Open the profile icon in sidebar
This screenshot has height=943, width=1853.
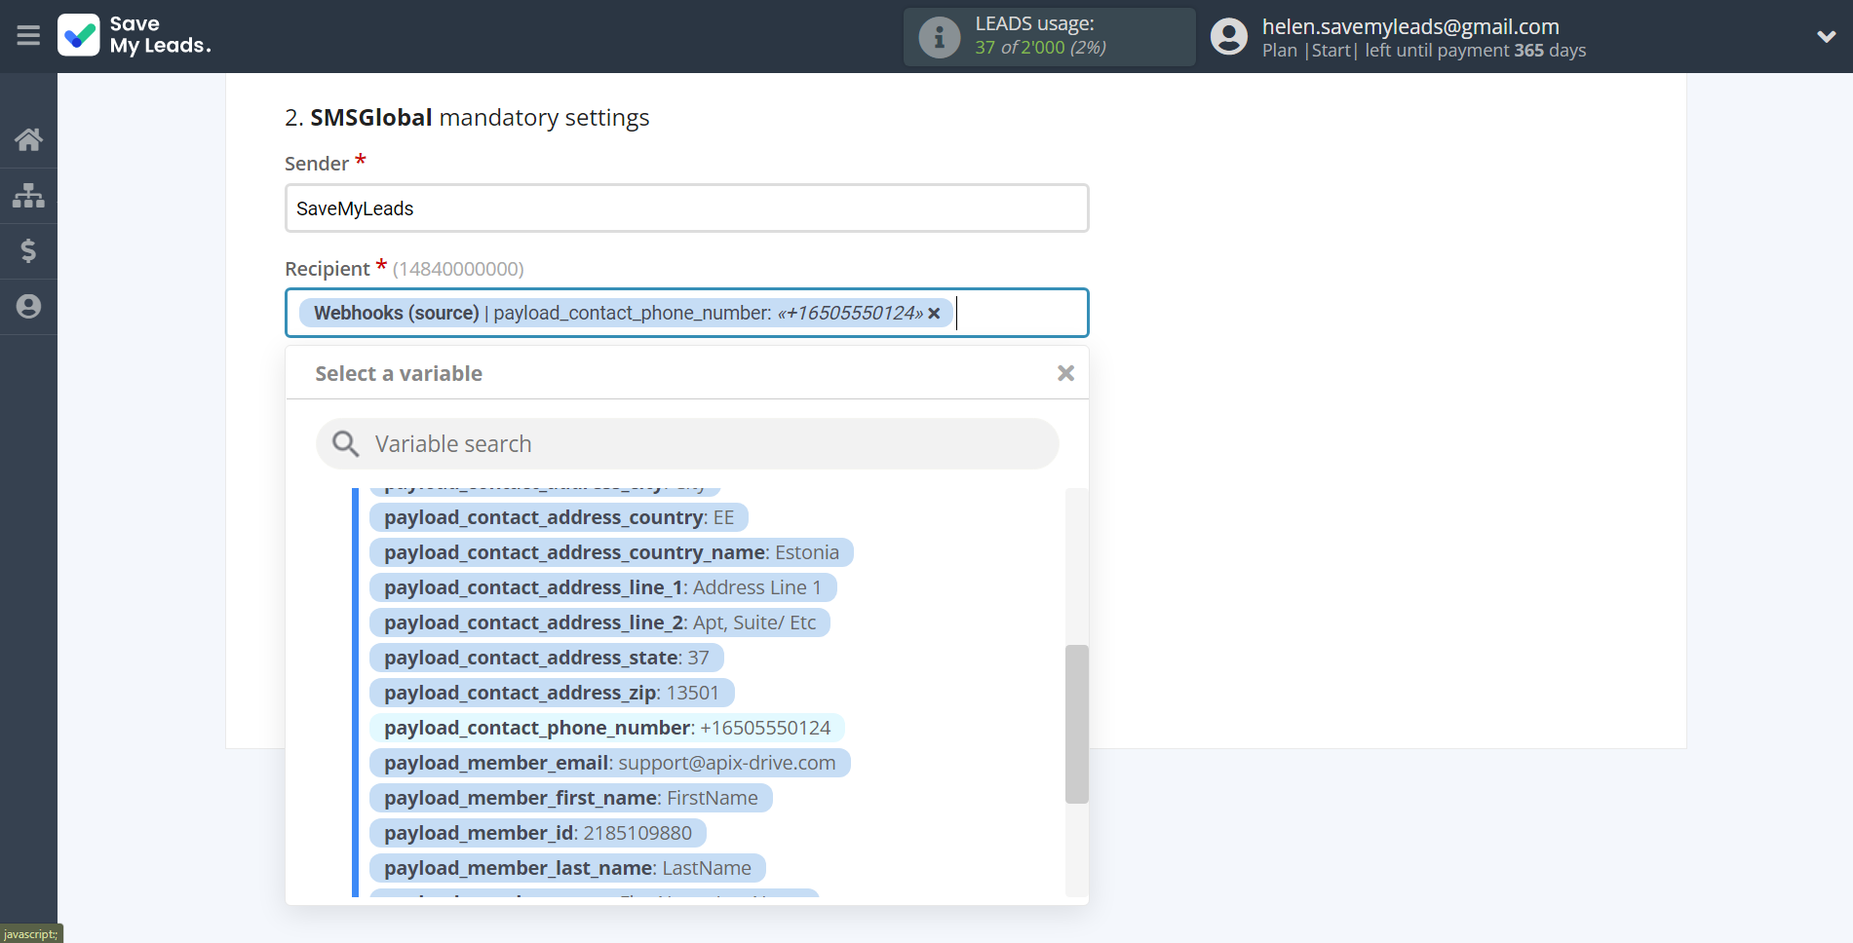click(28, 307)
